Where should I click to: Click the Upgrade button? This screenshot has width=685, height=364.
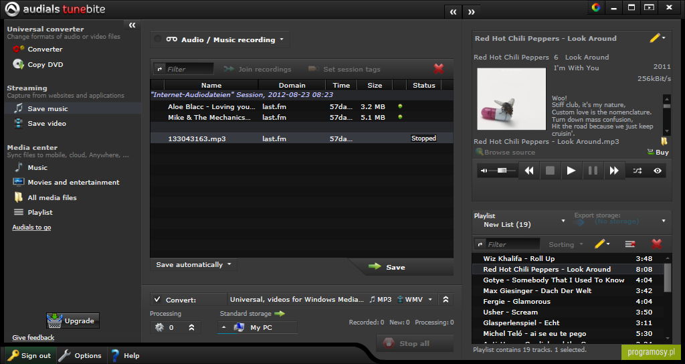[73, 321]
